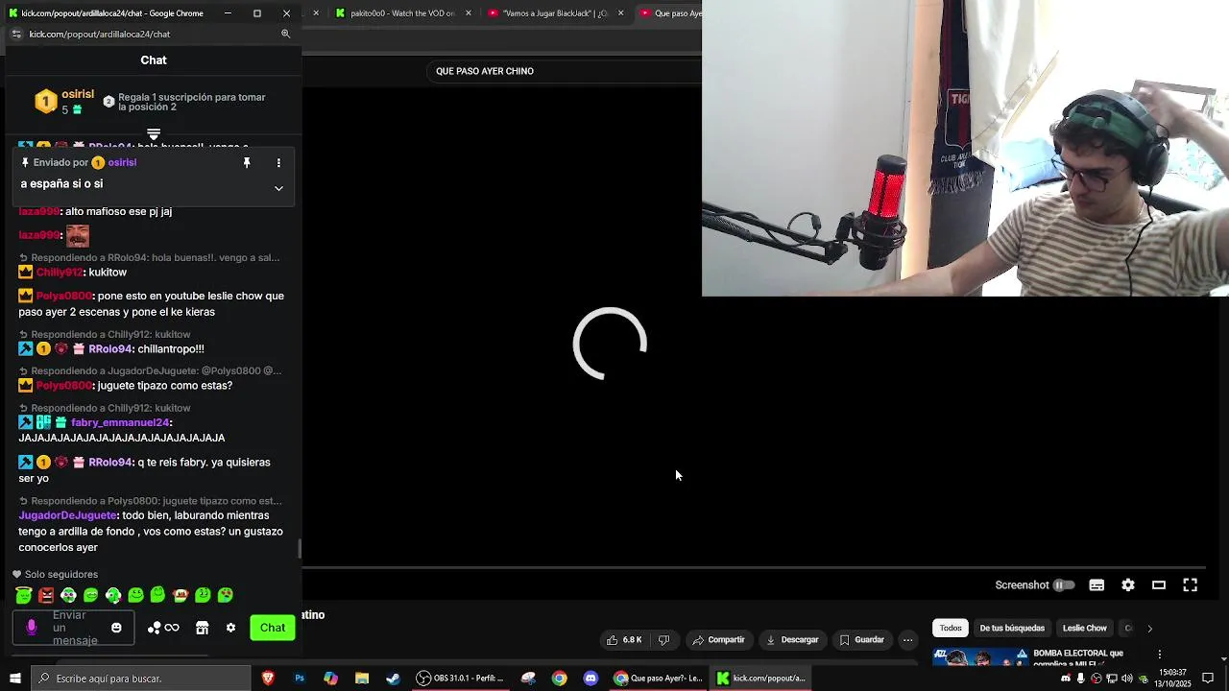Click the green Chat send button

click(x=273, y=628)
